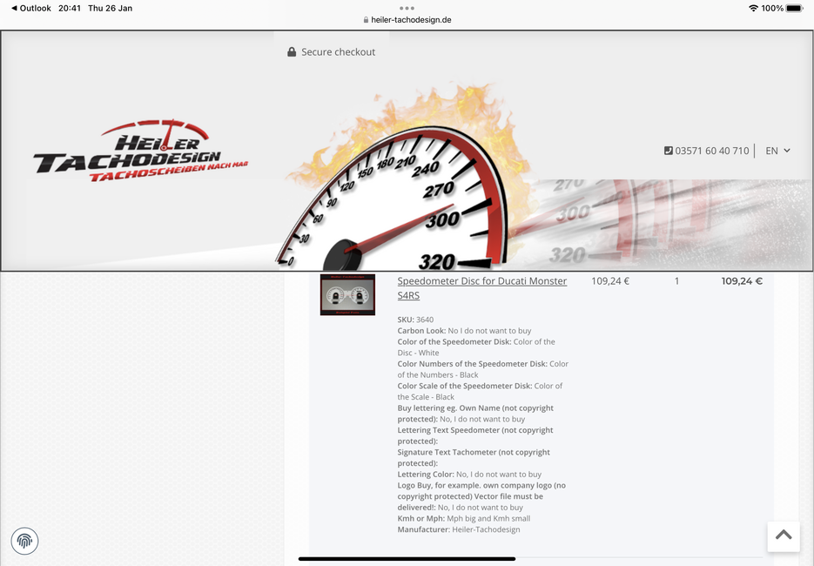This screenshot has height=566, width=814.
Task: Tap the phone icon next to 03571 60 40 710
Action: [x=668, y=151]
